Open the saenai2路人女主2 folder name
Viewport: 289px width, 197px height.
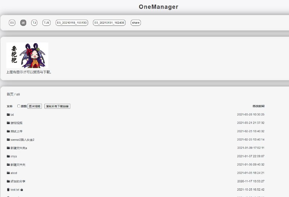[x=22, y=140]
